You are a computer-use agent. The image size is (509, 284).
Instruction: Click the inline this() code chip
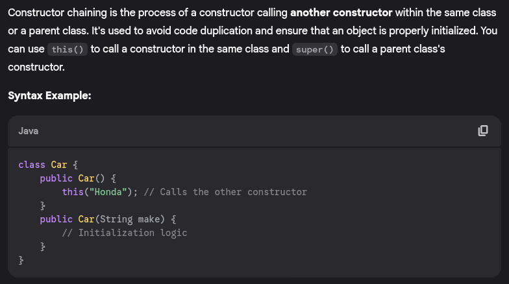click(x=67, y=50)
